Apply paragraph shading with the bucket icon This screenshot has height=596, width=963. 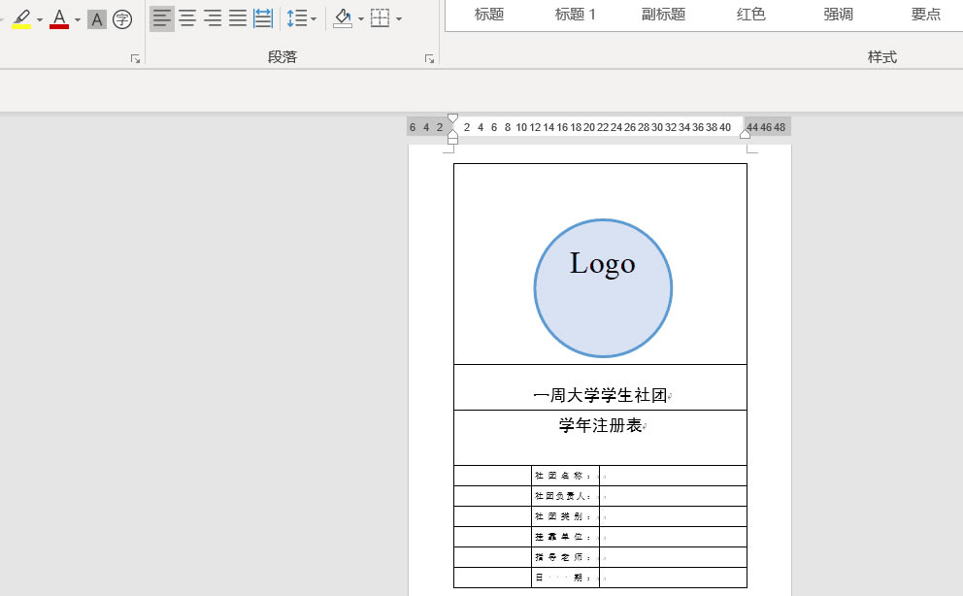(x=342, y=17)
